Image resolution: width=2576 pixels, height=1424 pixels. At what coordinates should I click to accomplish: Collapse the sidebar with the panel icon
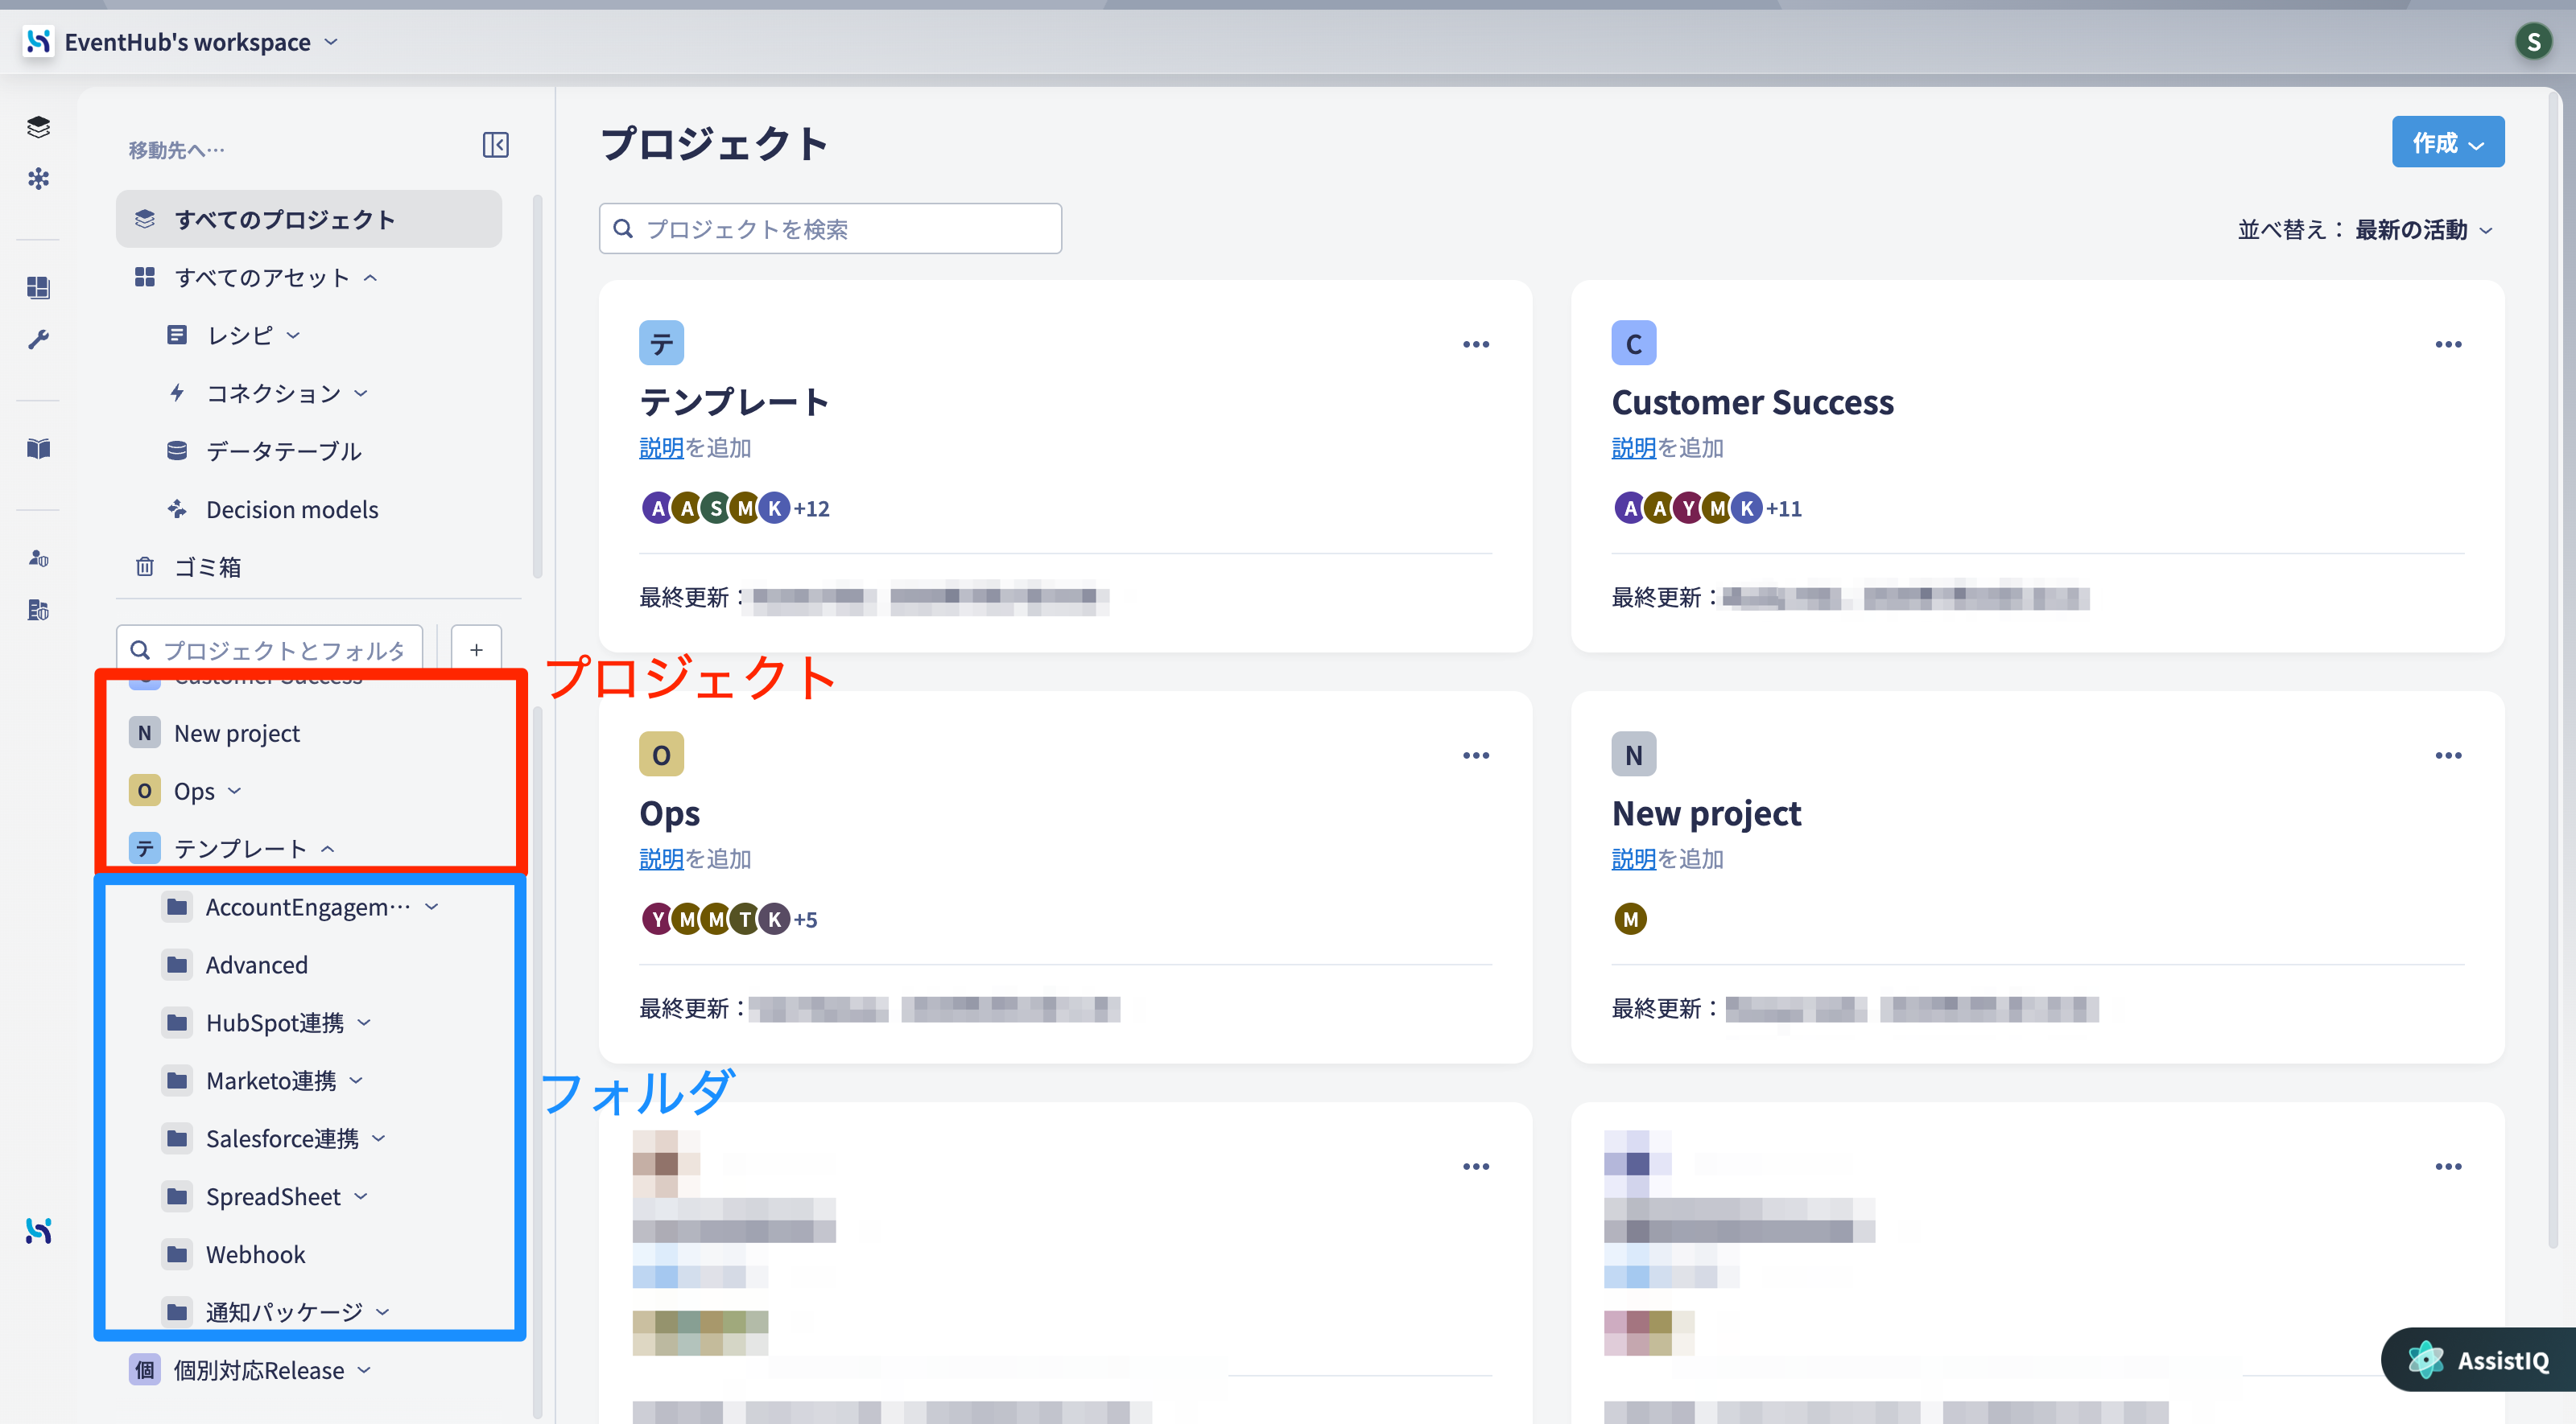[x=496, y=145]
